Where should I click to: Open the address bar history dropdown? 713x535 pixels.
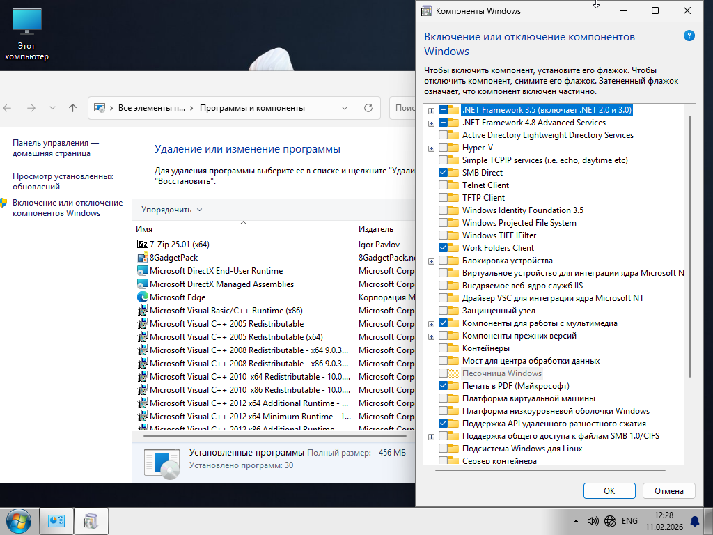tap(344, 108)
